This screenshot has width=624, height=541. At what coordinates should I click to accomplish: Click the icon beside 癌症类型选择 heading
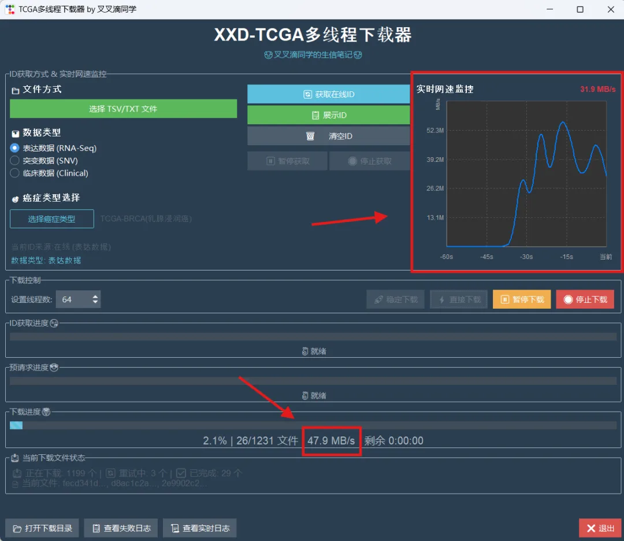15,199
